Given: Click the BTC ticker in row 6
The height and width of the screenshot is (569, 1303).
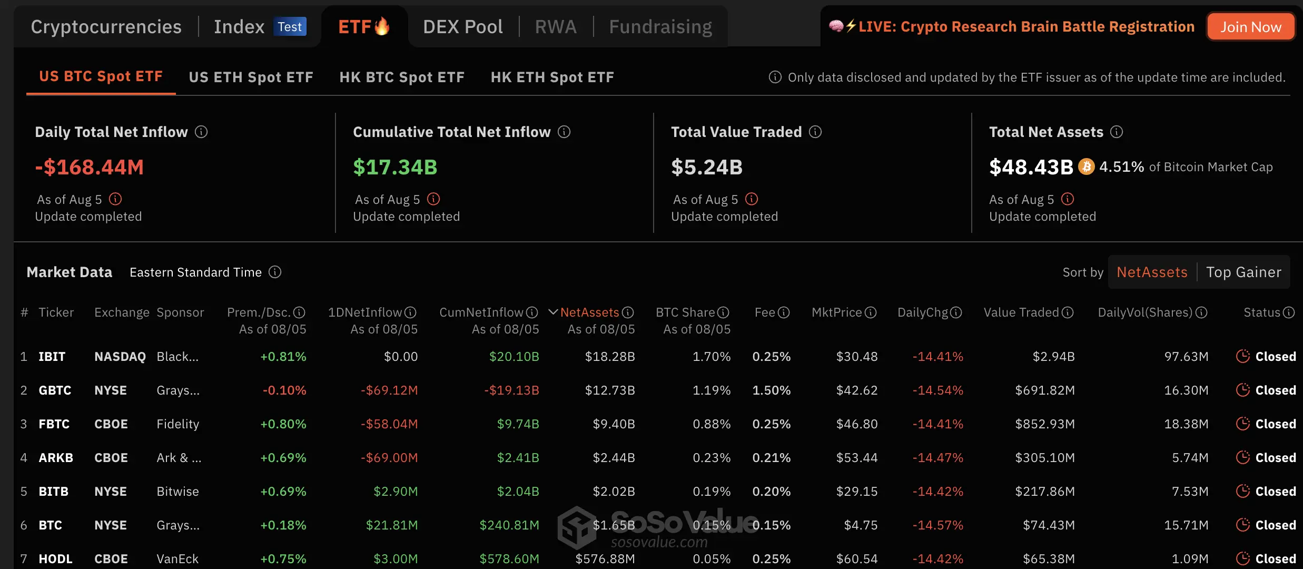Looking at the screenshot, I should tap(51, 525).
